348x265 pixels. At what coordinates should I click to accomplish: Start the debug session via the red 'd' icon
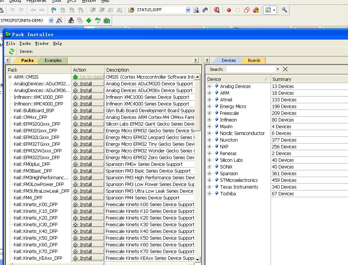217,10
